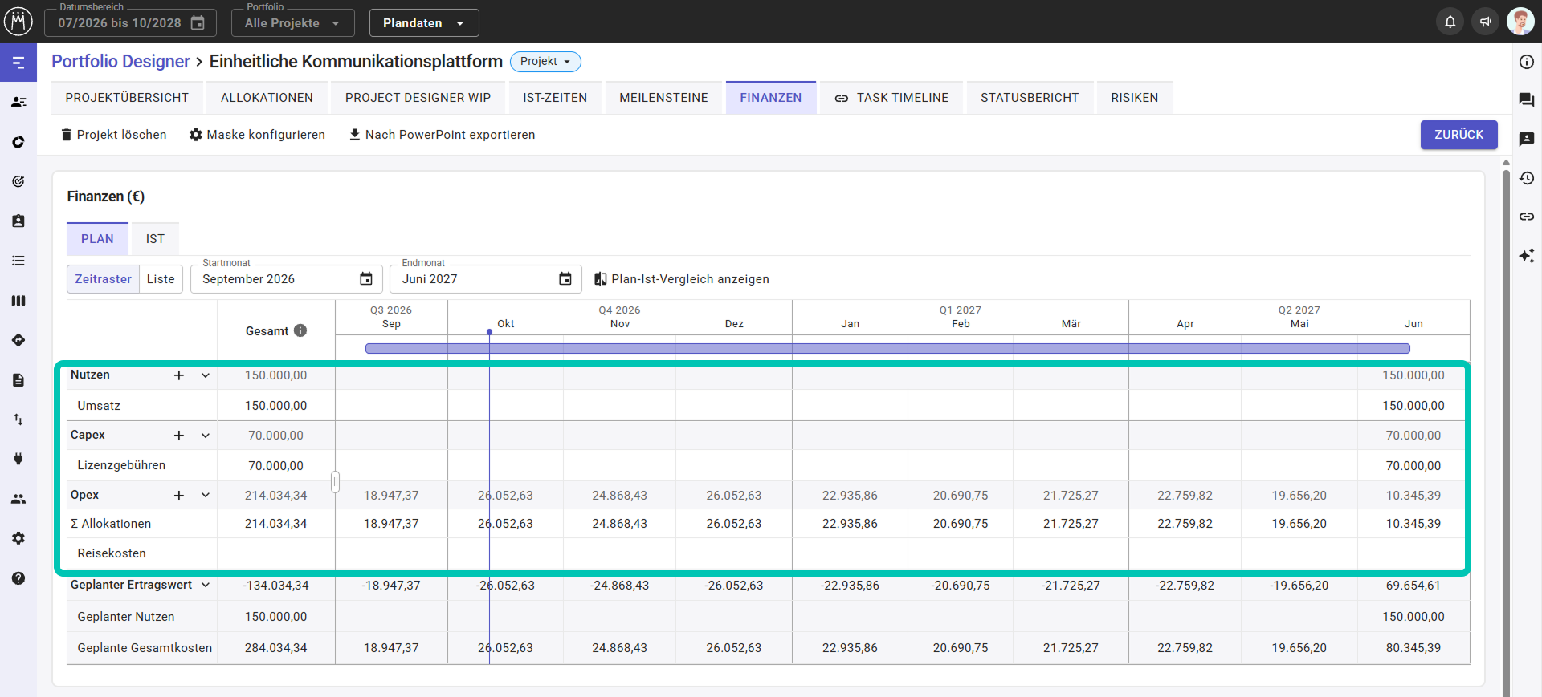Add a new Opex row
1542x697 pixels.
tap(179, 496)
